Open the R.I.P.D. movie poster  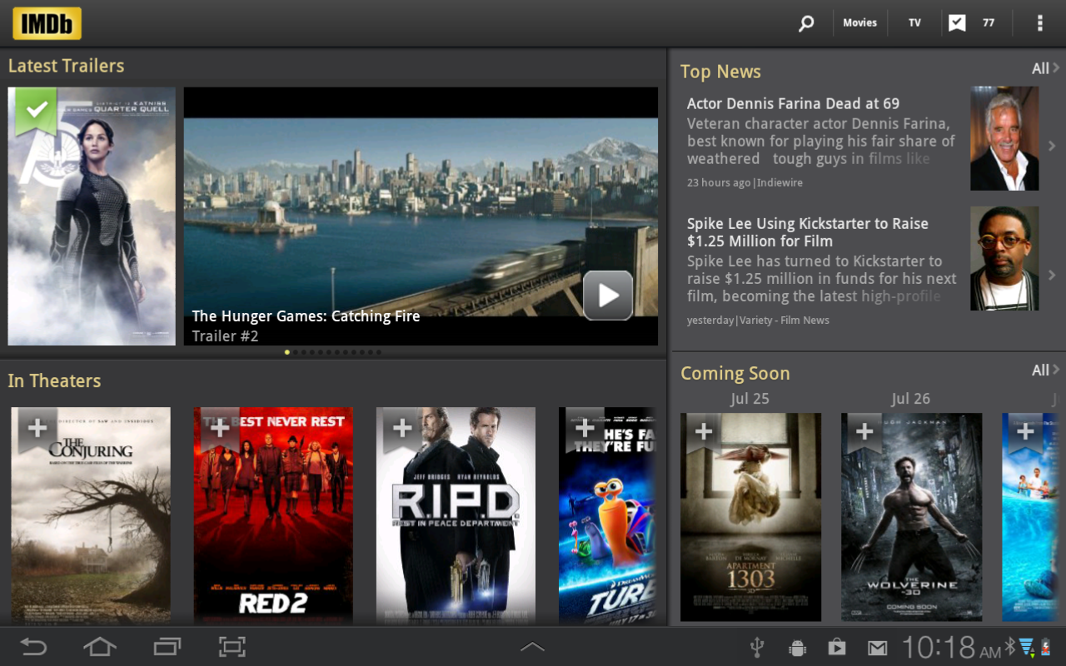coord(456,514)
